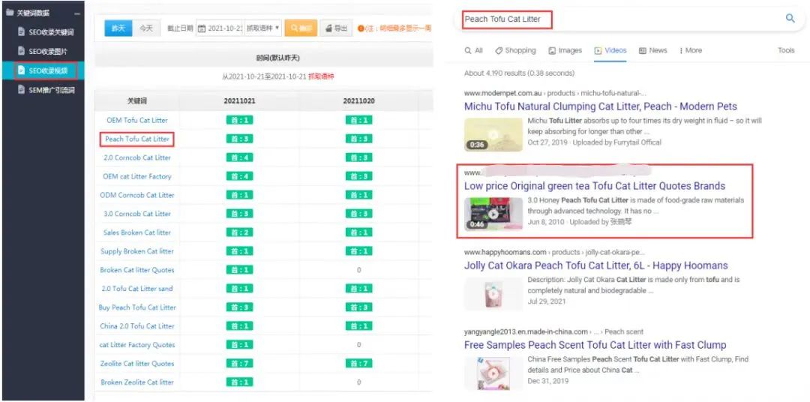
Task: Click the calendar icon in date field
Action: point(201,28)
